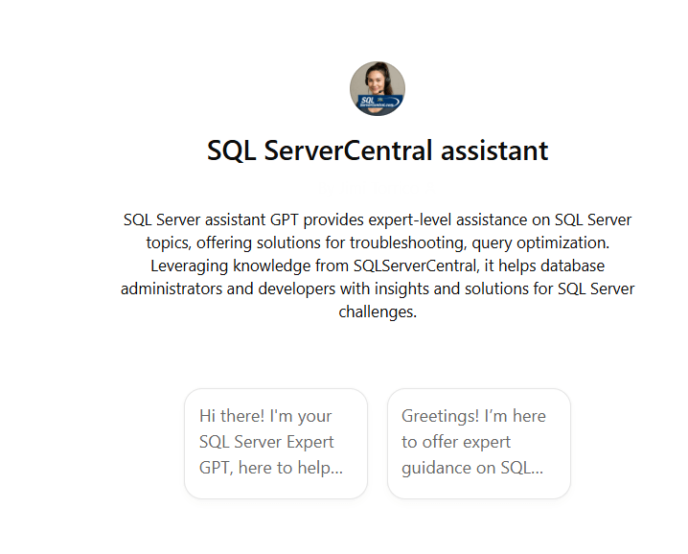Click "SQL Server Expert" line in the first card
688x554 pixels.
tap(266, 442)
